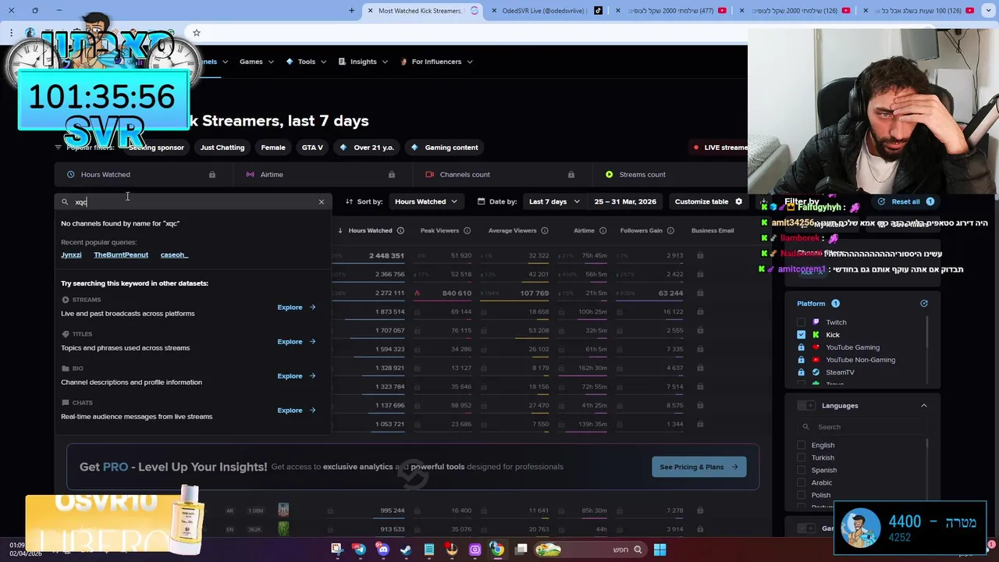This screenshot has width=999, height=562.
Task: Apply the Just Chatting filter chip
Action: point(222,147)
